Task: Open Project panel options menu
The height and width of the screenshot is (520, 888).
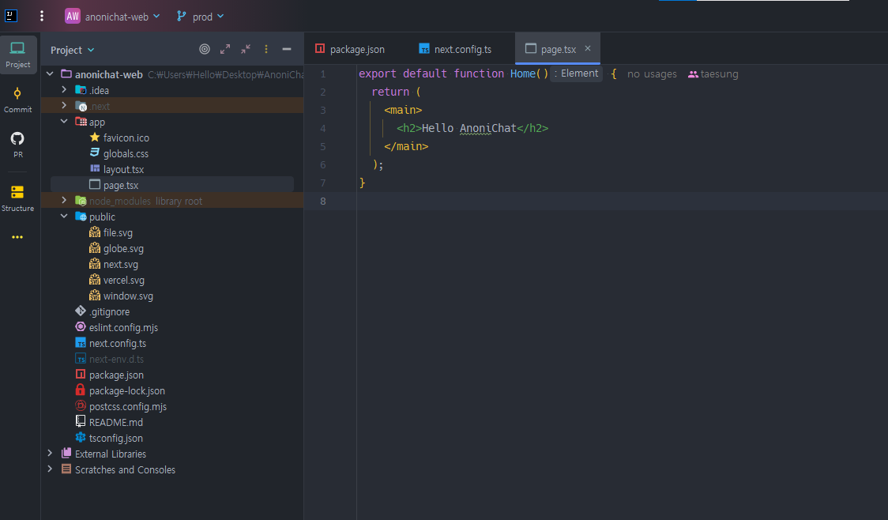Action: (266, 49)
